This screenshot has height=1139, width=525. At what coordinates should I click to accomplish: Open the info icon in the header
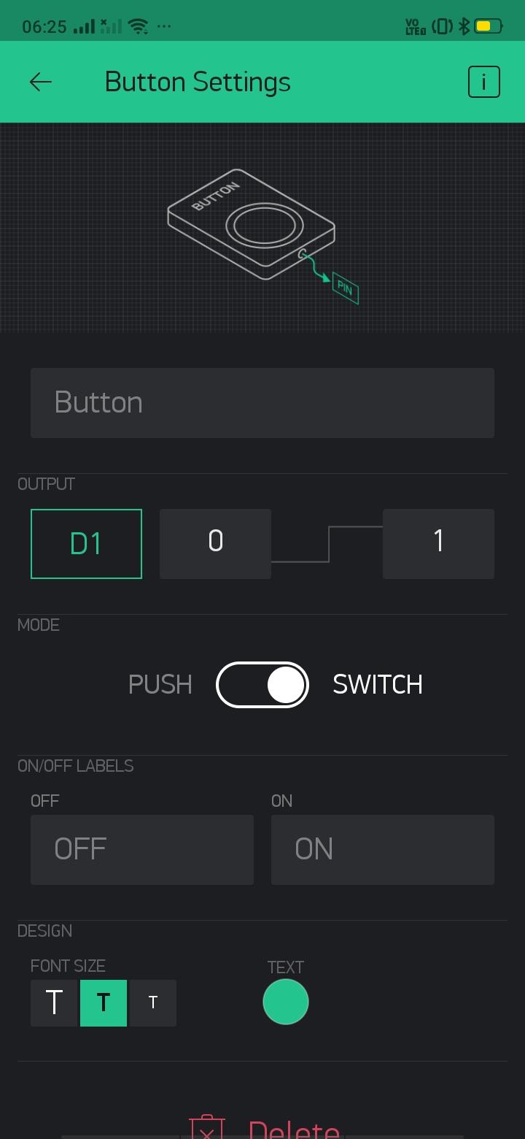484,82
